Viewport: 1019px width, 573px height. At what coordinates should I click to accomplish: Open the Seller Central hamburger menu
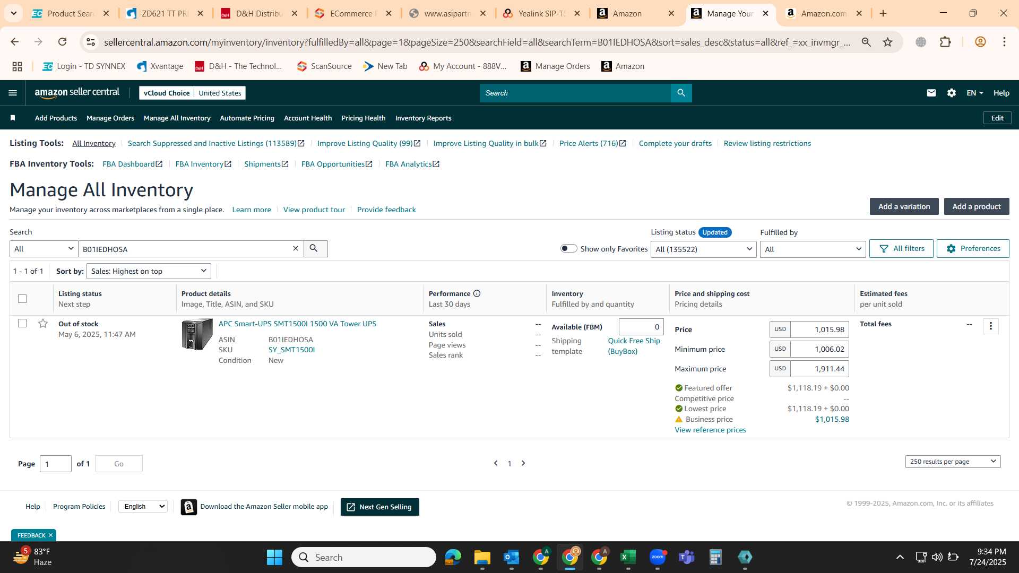[x=13, y=93]
